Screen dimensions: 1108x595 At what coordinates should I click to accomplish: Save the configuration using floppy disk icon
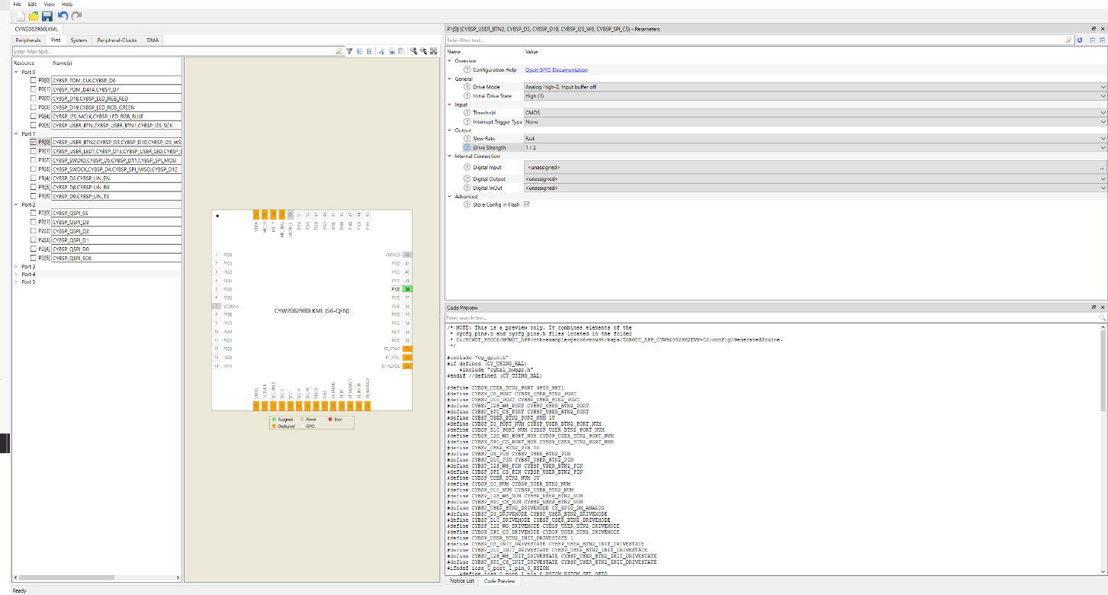pyautogui.click(x=47, y=15)
